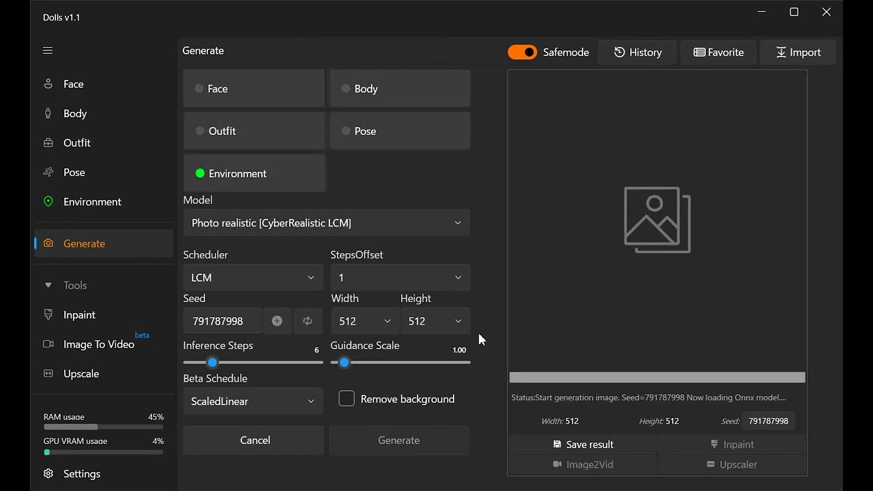Click the randomize seed refresh icon
This screenshot has height=491, width=873.
pyautogui.click(x=308, y=321)
